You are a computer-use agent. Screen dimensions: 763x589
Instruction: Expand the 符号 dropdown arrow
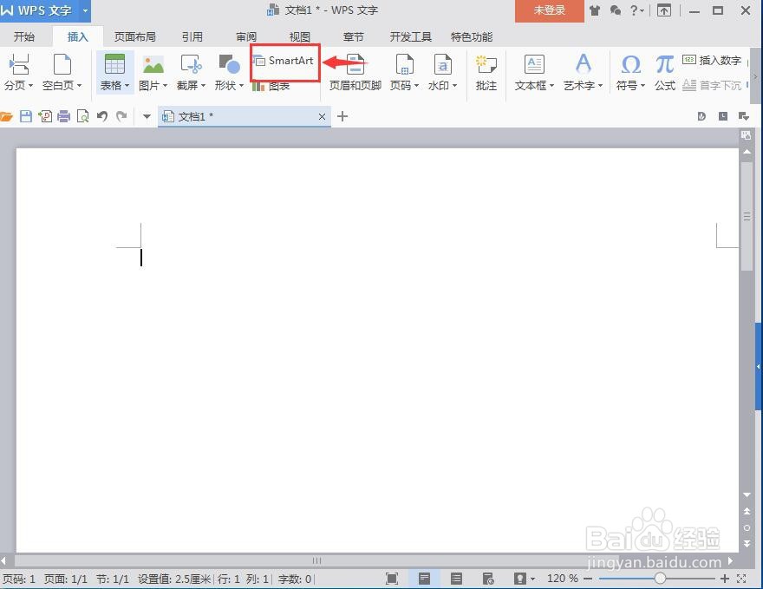pos(642,86)
